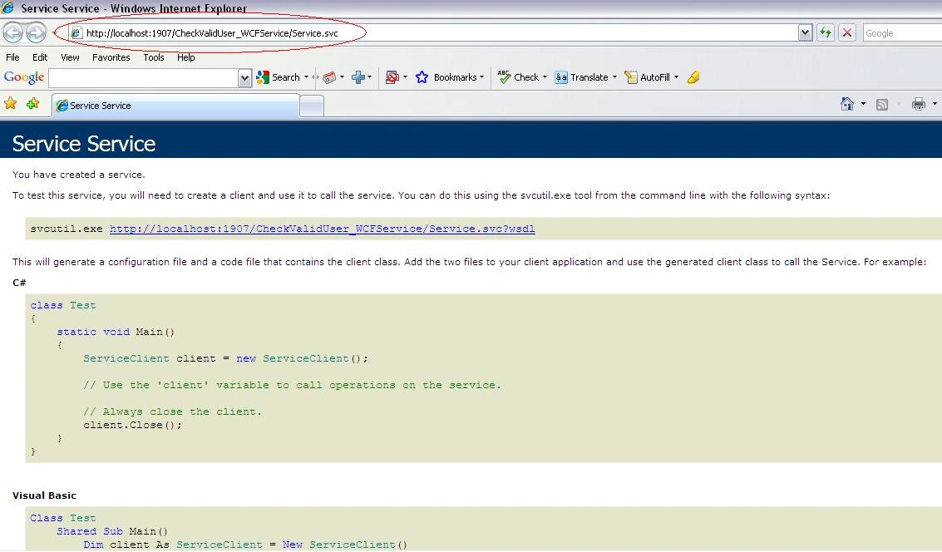
Task: Open the Favorites menu
Action: coord(111,57)
